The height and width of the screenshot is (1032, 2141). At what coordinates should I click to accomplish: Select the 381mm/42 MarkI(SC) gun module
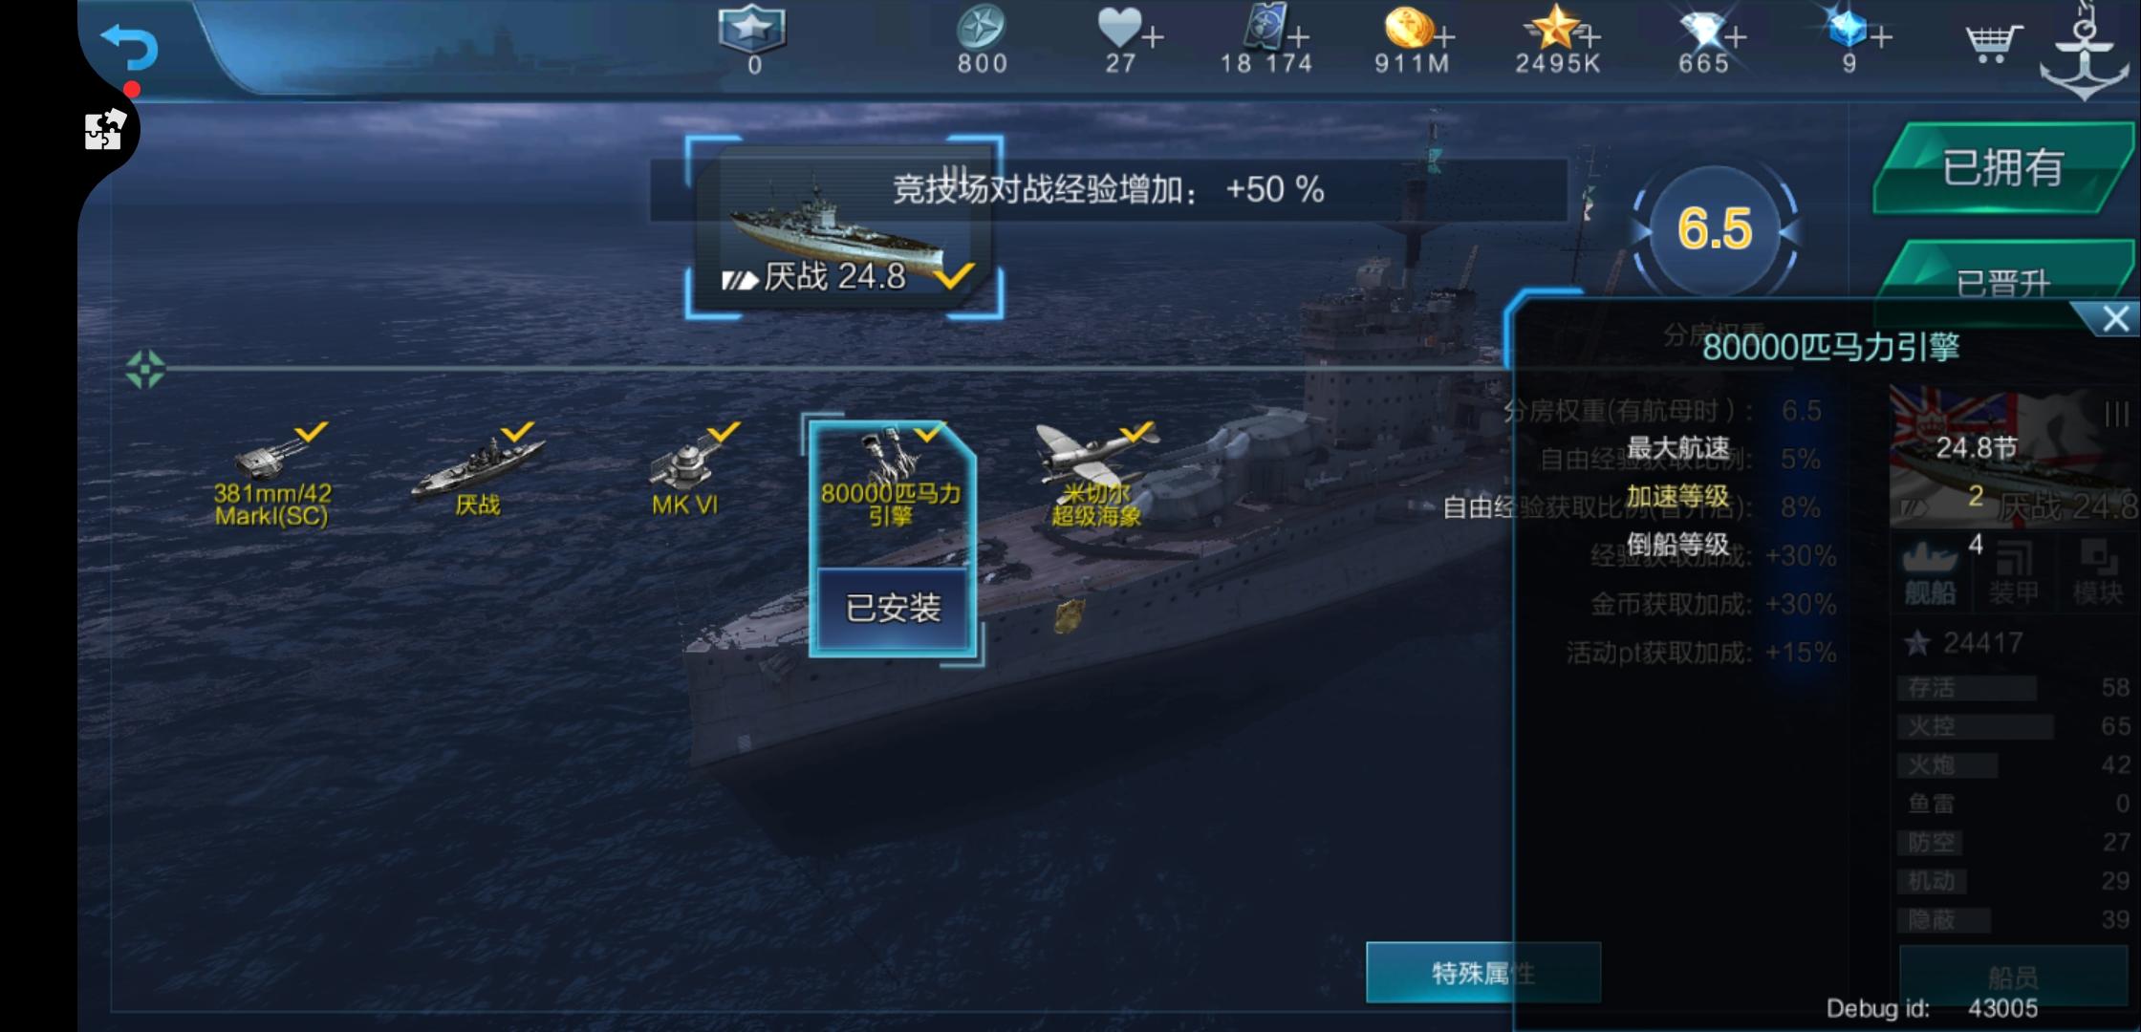[272, 474]
